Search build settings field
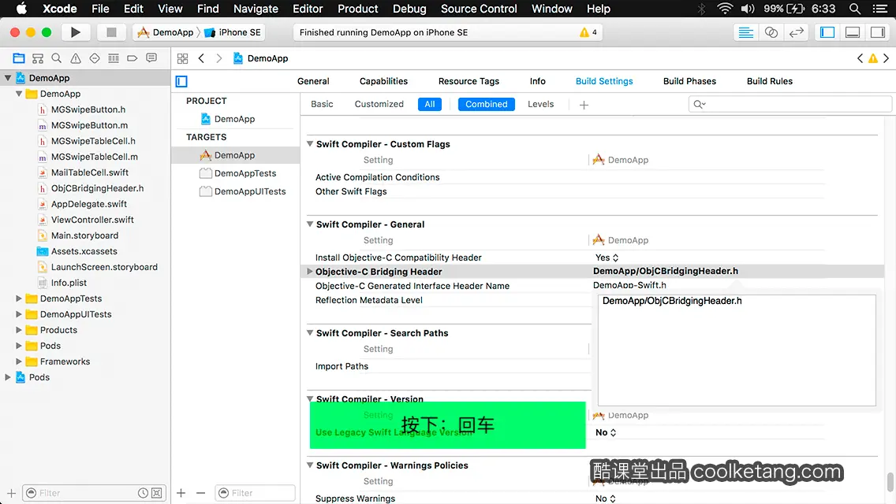This screenshot has height=504, width=896. tap(790, 104)
